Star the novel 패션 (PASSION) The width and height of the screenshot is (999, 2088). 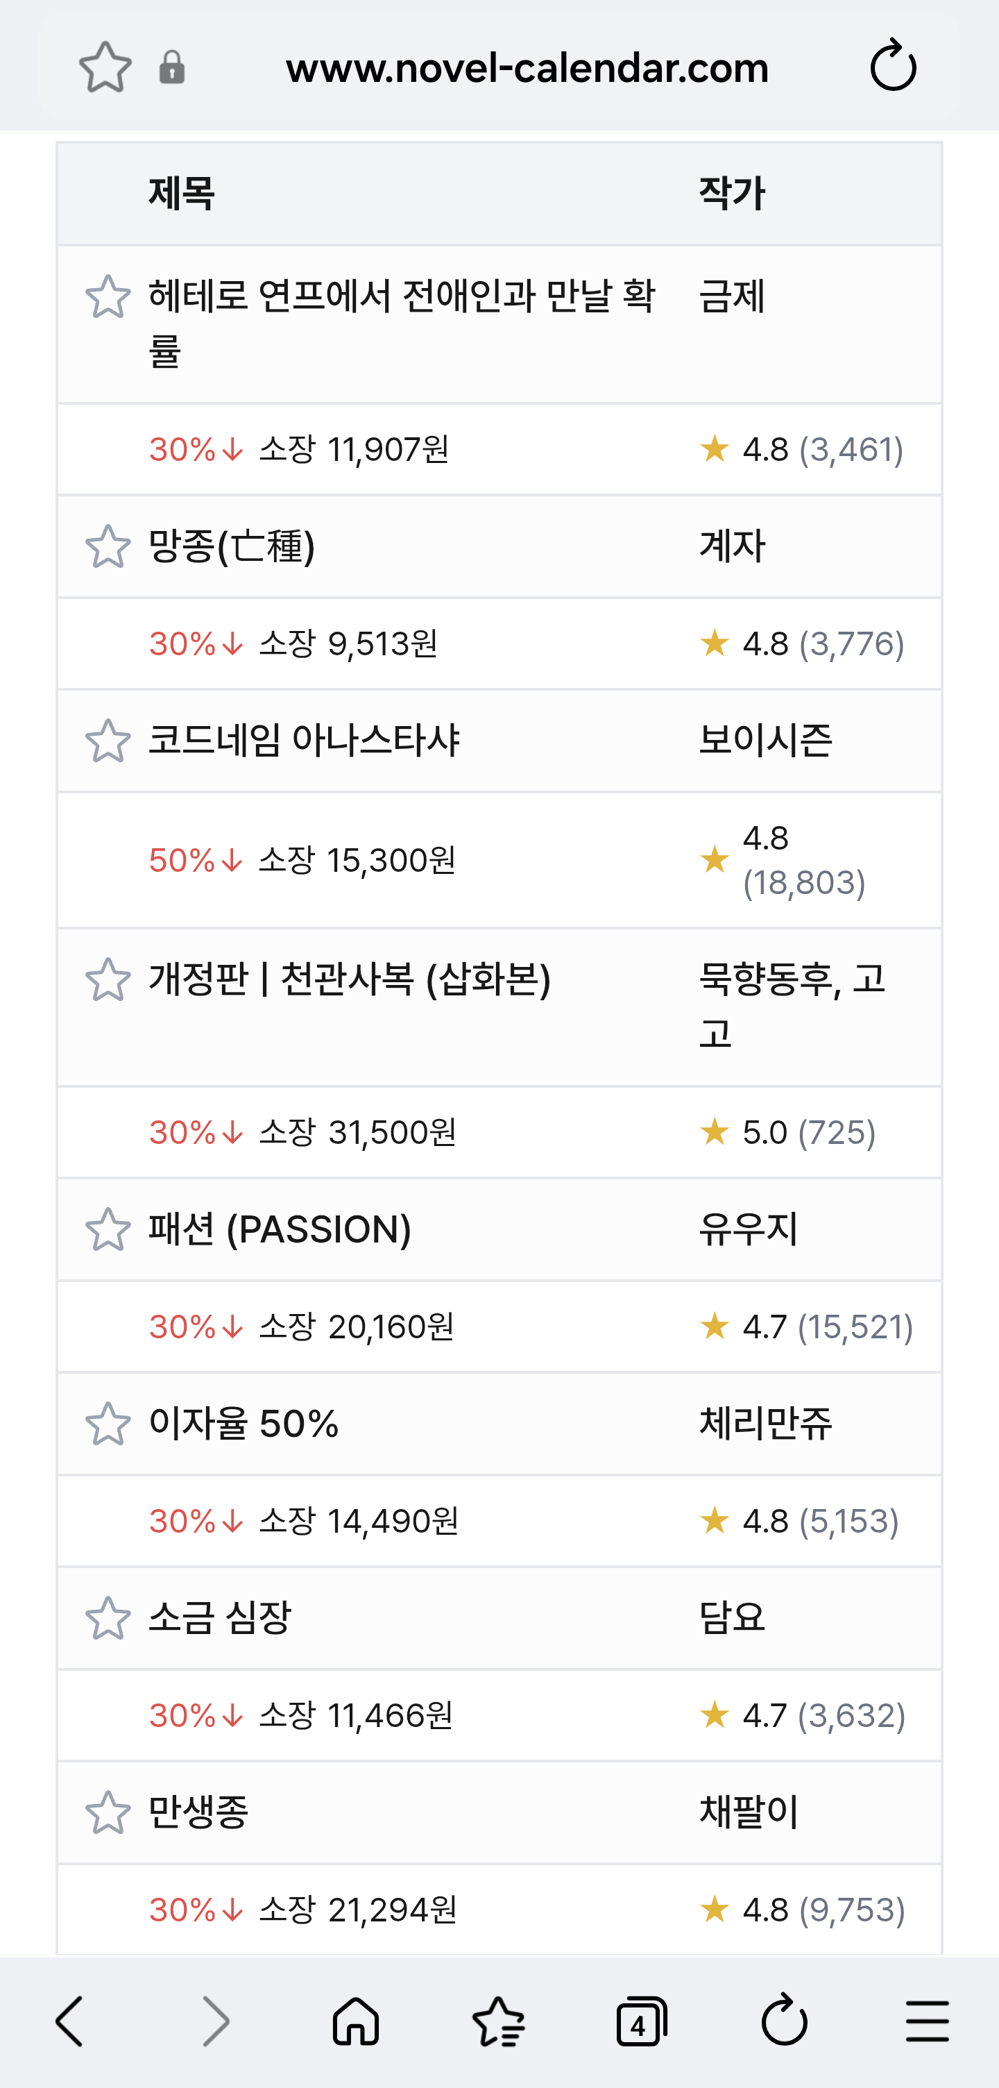pos(108,1229)
